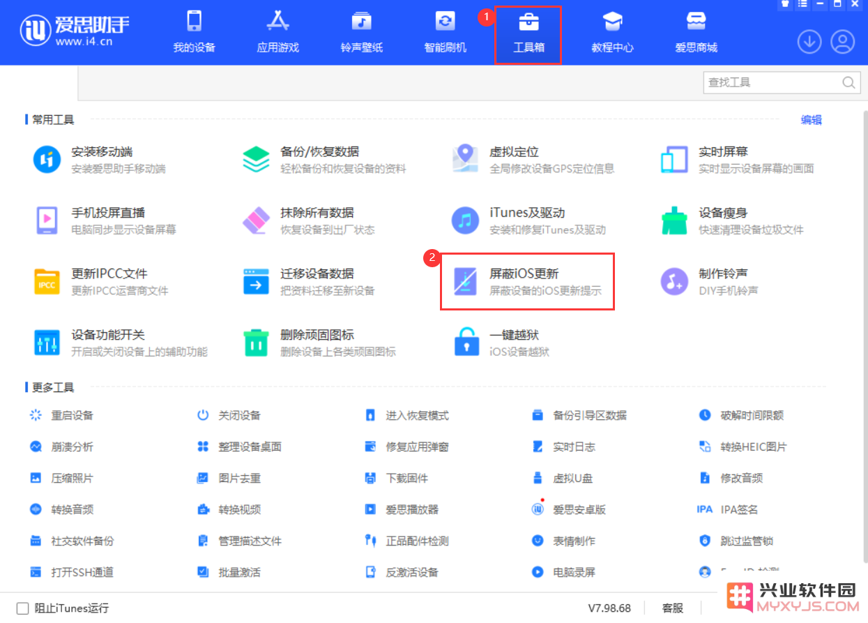Open 转换视频 tool
This screenshot has width=868, height=623.
click(229, 509)
